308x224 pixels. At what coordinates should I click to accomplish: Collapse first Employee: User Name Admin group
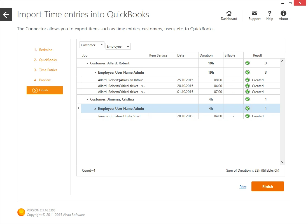[x=95, y=73]
